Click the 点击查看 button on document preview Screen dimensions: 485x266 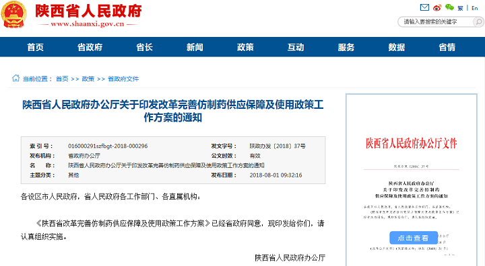pyautogui.click(x=414, y=238)
